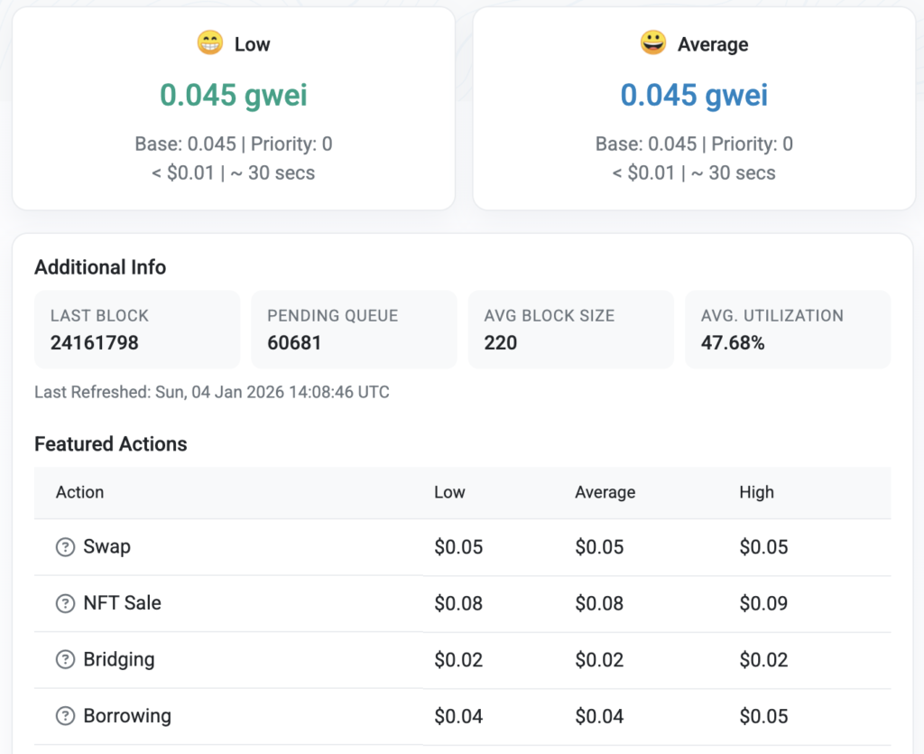Click the High column header in table
Image resolution: width=924 pixels, height=754 pixels.
click(x=756, y=492)
